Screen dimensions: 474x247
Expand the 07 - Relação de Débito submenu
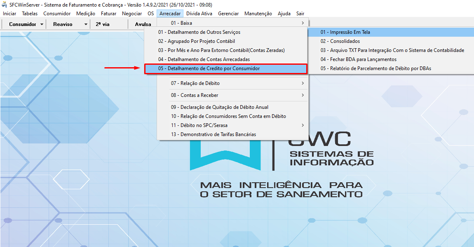(x=303, y=83)
